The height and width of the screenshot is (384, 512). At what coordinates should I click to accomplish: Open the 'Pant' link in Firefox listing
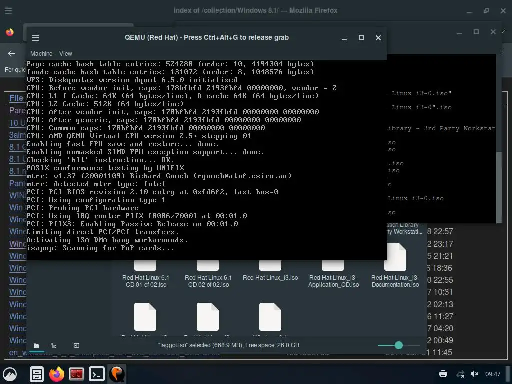click(x=17, y=184)
